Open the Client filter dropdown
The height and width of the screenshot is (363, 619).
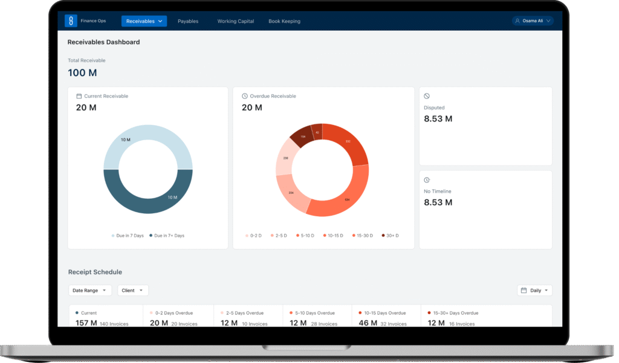point(132,291)
